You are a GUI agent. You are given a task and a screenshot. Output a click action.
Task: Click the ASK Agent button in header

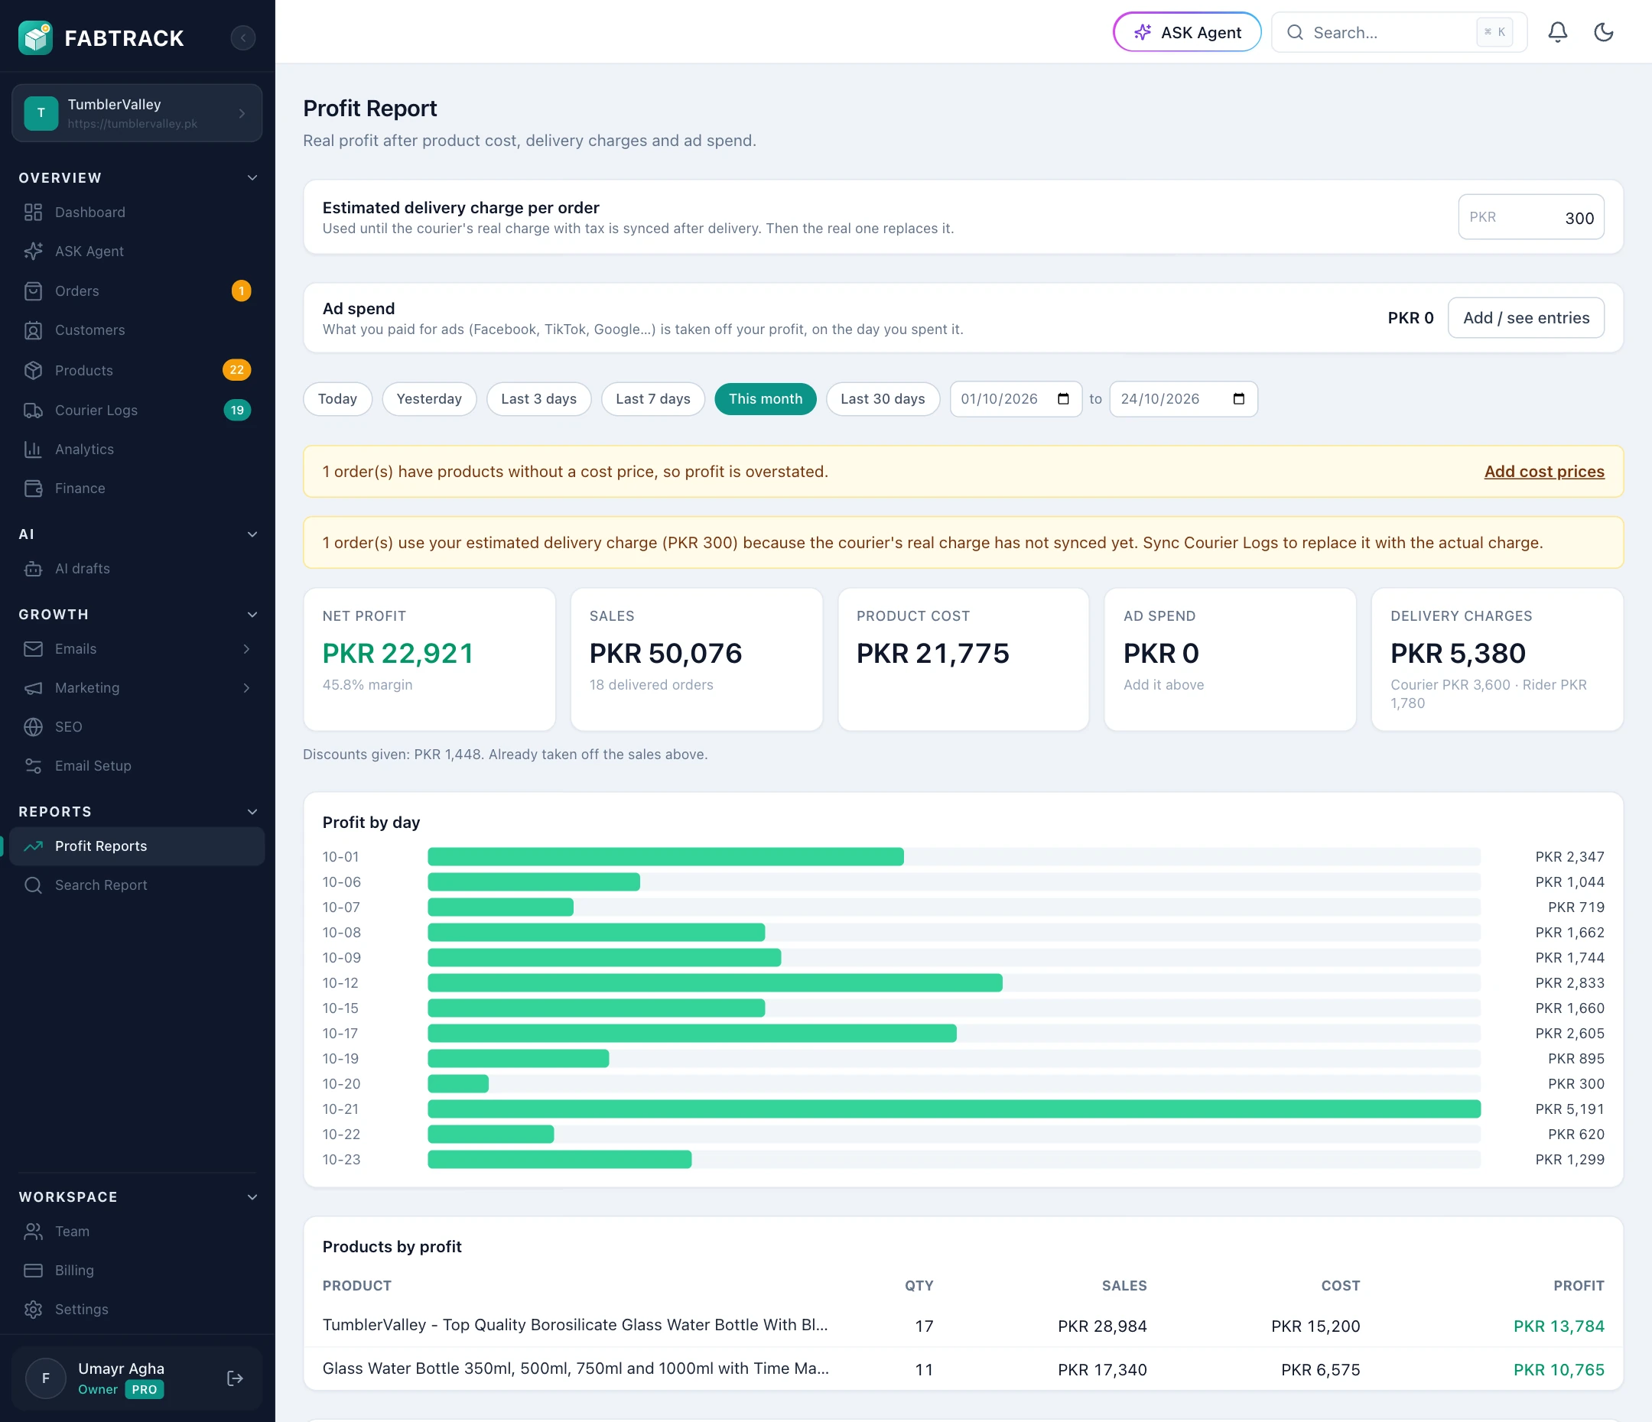tap(1187, 32)
